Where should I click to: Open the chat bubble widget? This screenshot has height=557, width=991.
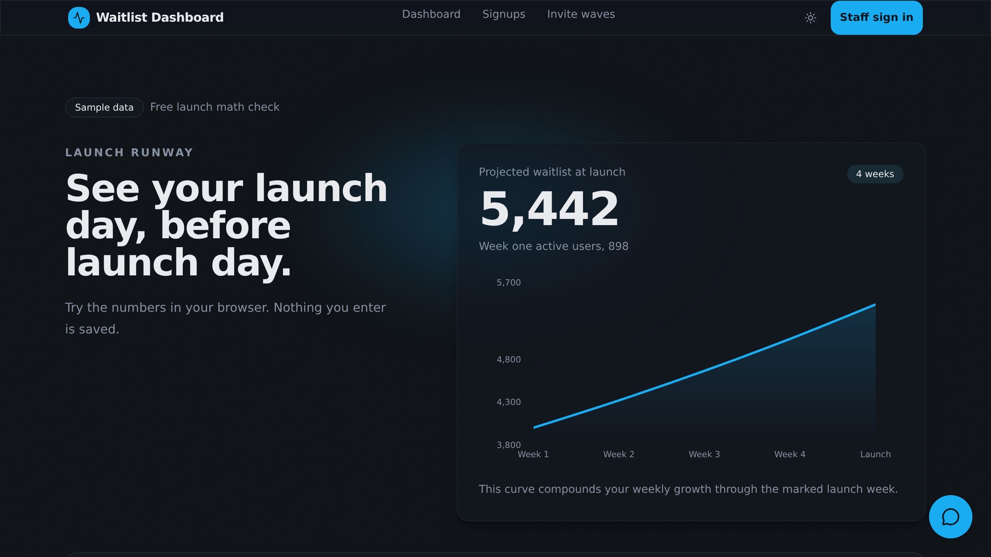coord(950,517)
